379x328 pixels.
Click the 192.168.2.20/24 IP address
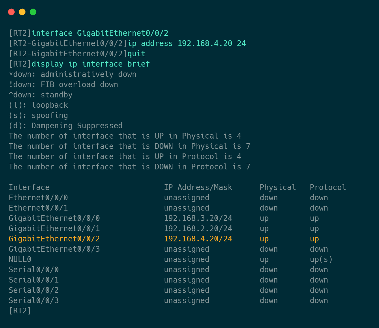pos(198,228)
